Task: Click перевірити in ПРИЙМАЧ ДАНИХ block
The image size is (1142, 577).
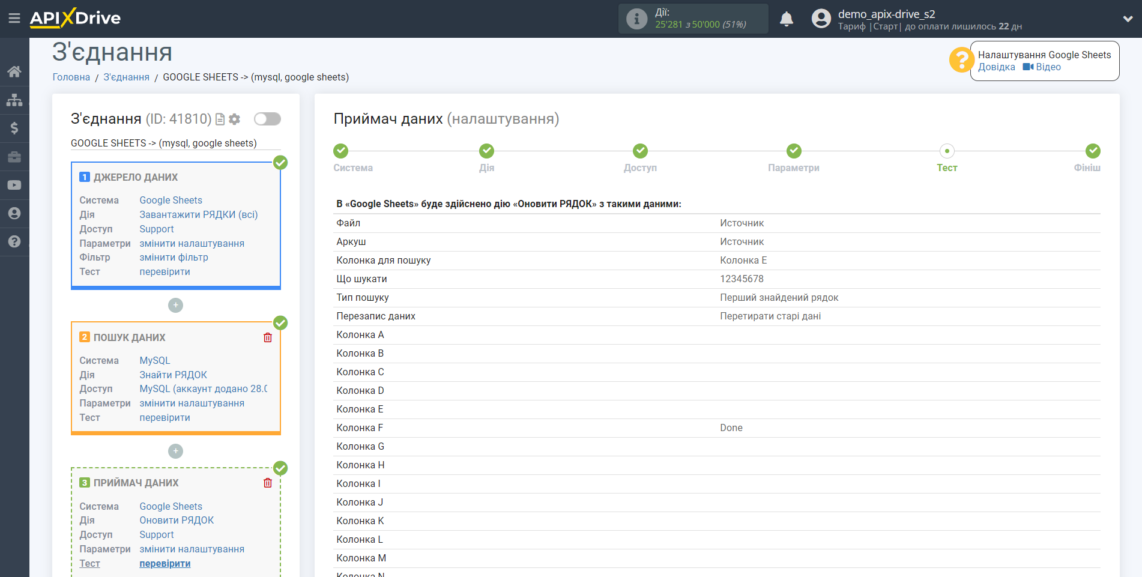Action: [x=165, y=563]
